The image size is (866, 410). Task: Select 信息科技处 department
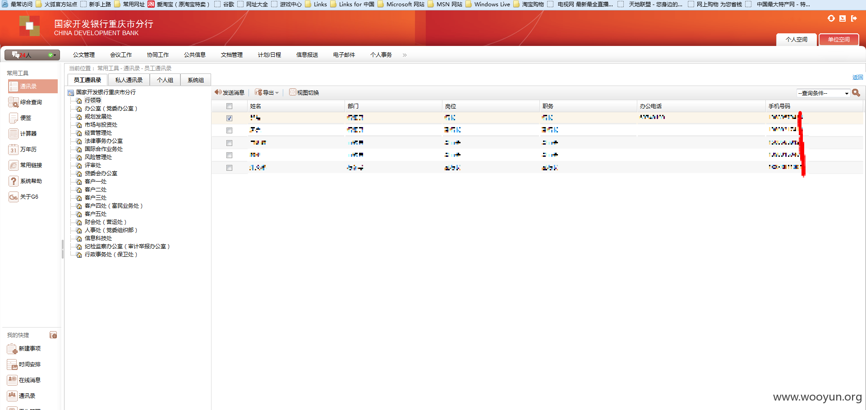(x=98, y=238)
